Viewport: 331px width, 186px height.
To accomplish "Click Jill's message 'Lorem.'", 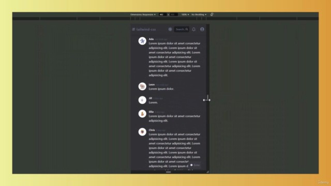I will click(x=153, y=102).
